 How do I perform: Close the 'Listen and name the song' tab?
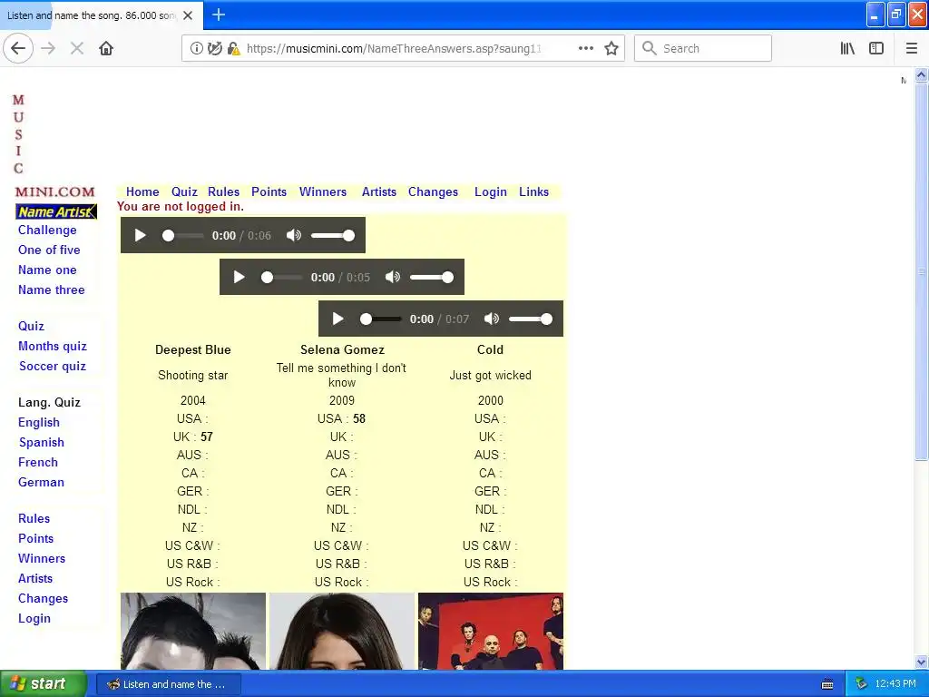tap(188, 15)
